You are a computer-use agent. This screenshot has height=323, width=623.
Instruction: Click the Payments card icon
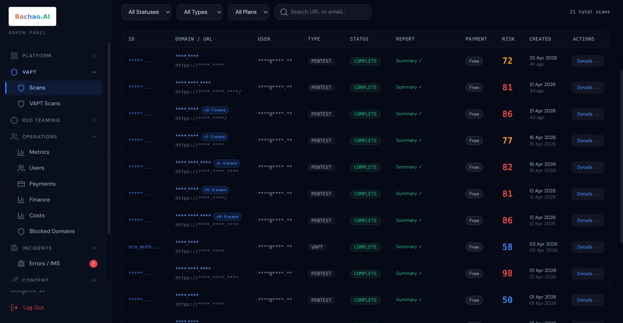coord(21,184)
